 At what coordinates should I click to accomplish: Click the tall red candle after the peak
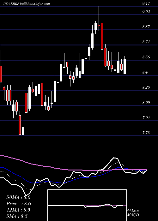102,36
